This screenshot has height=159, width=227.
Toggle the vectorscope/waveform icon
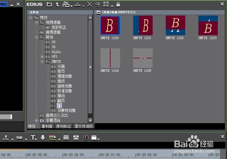pos(86,138)
